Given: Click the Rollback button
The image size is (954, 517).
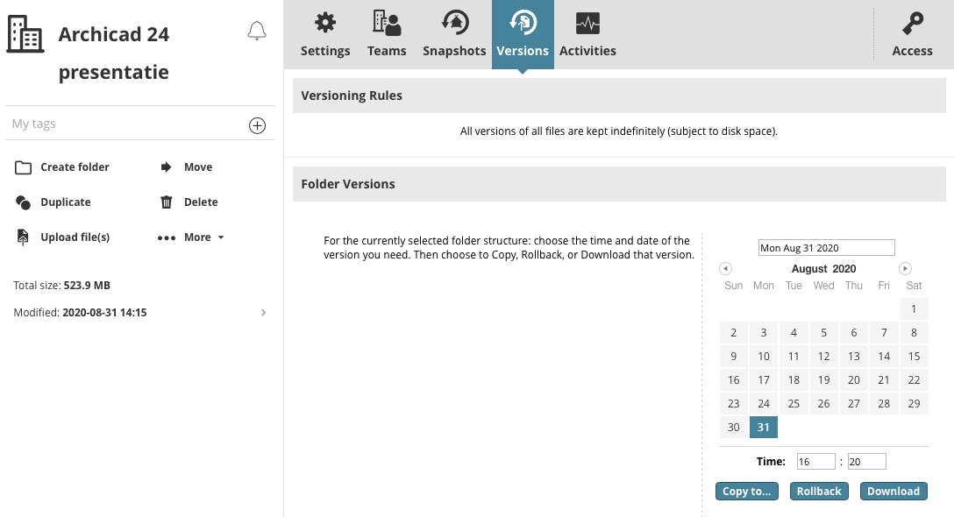Looking at the screenshot, I should pyautogui.click(x=819, y=492).
